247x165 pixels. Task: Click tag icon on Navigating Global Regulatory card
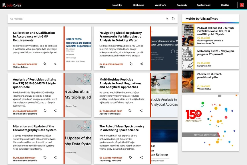pos(131,64)
